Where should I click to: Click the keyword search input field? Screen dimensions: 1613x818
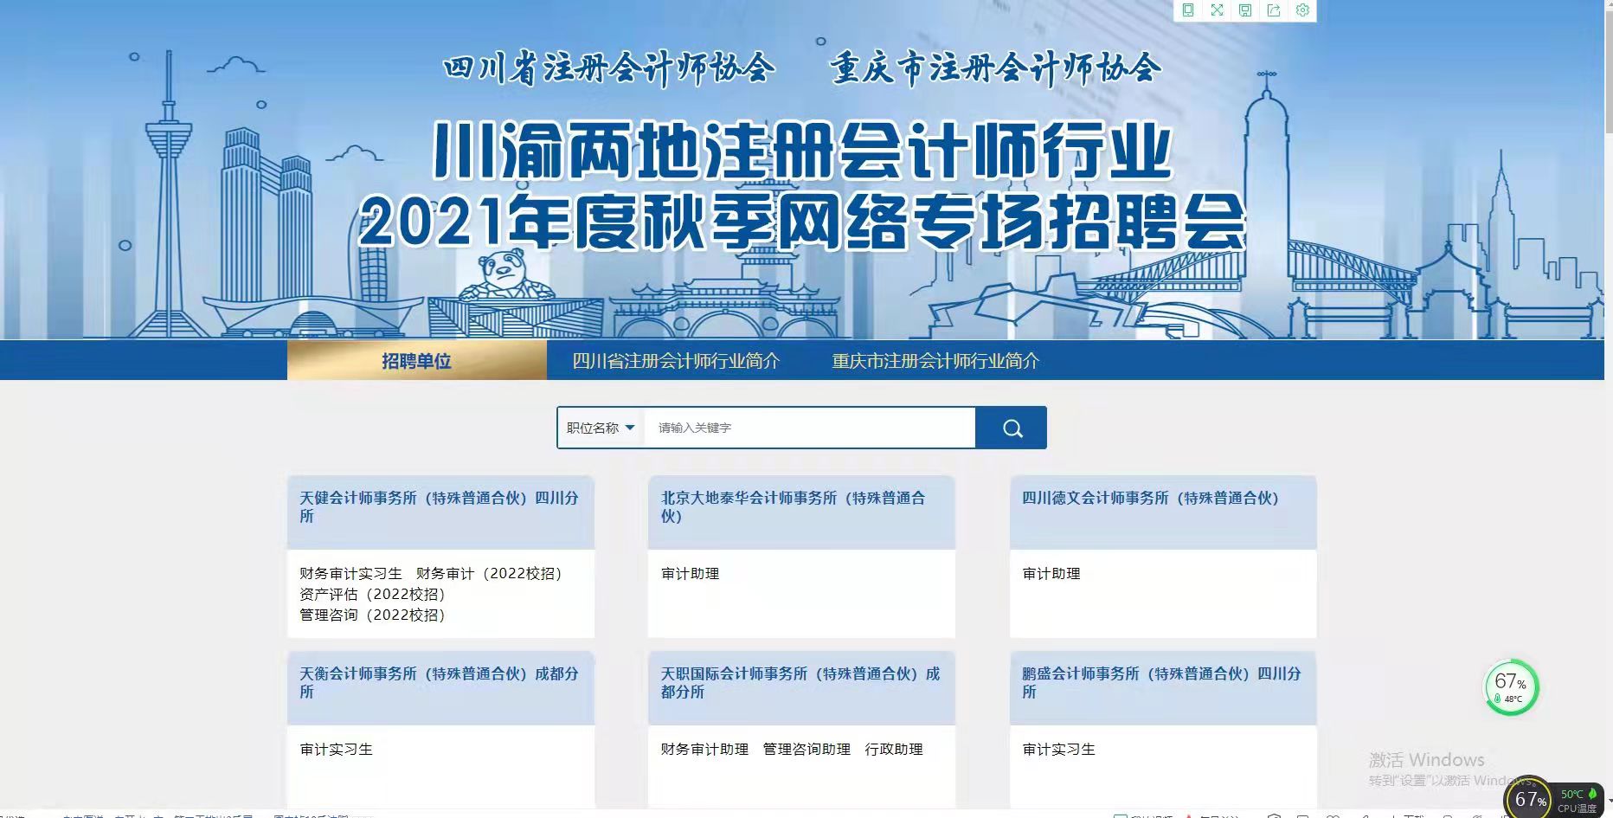809,428
